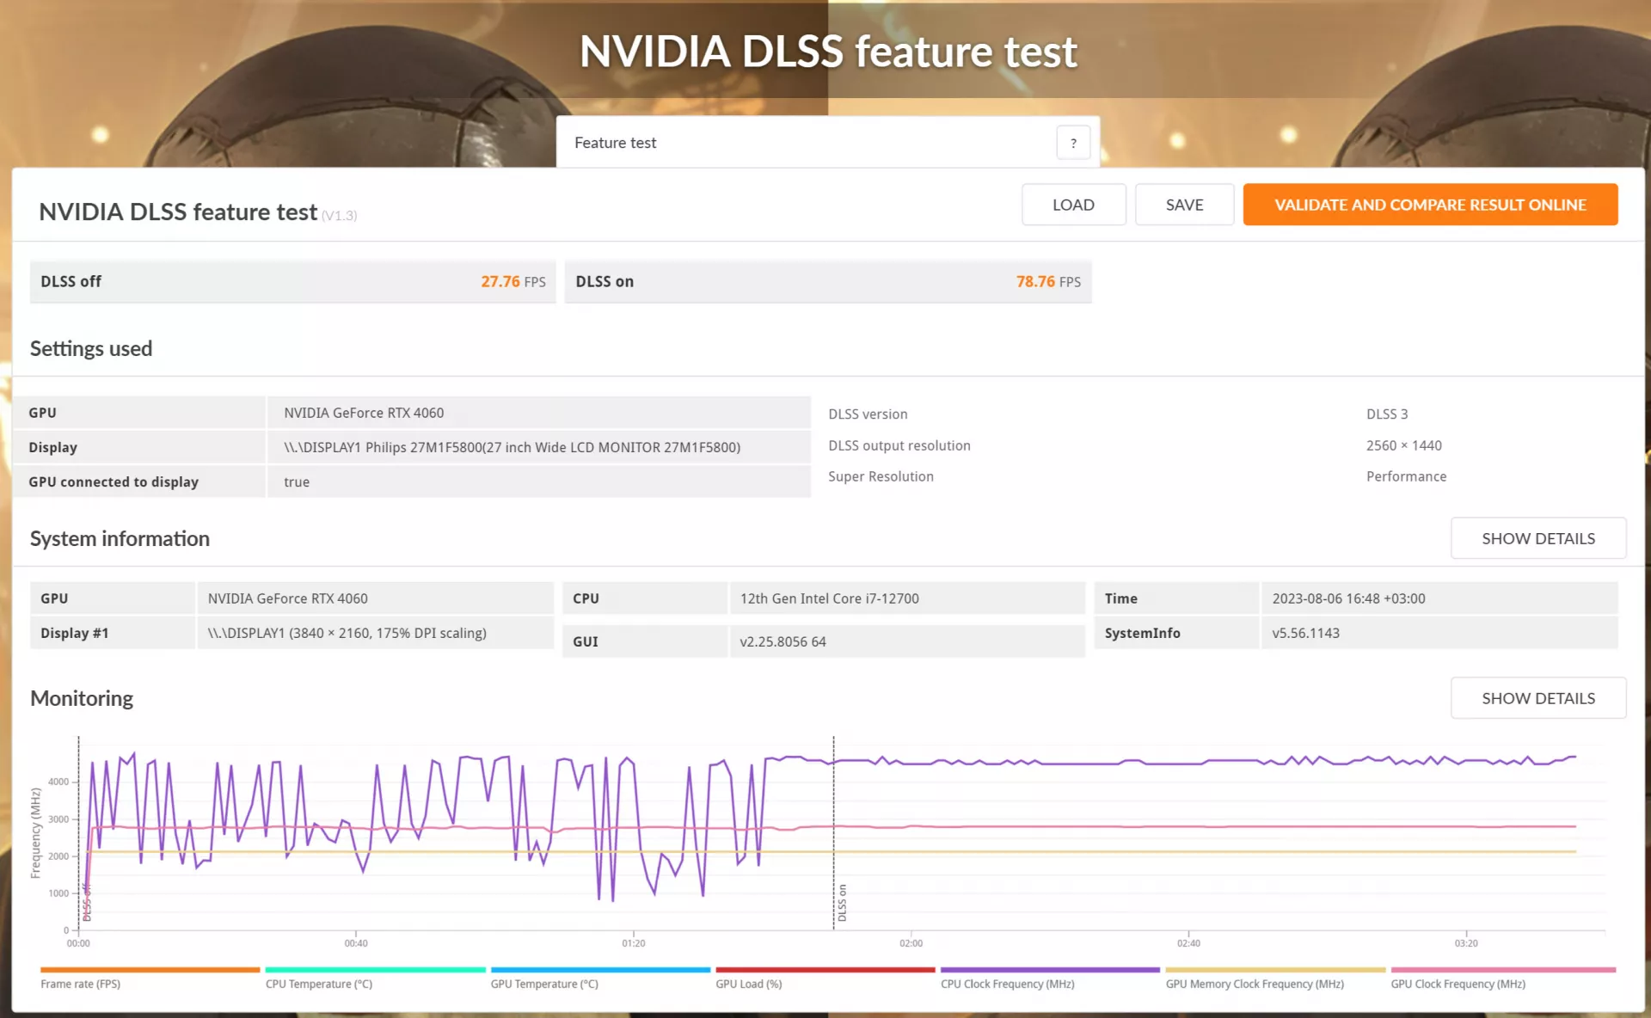Toggle GPU Clock Frequency legend swatch
Screen dimensions: 1651x1018
[1503, 970]
